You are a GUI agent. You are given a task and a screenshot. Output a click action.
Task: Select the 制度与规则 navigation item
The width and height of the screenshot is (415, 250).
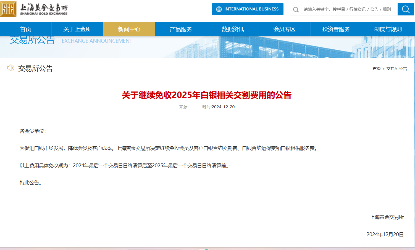(388, 29)
